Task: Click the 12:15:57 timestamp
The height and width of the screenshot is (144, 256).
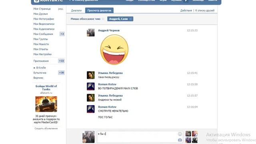Action: click(x=192, y=96)
